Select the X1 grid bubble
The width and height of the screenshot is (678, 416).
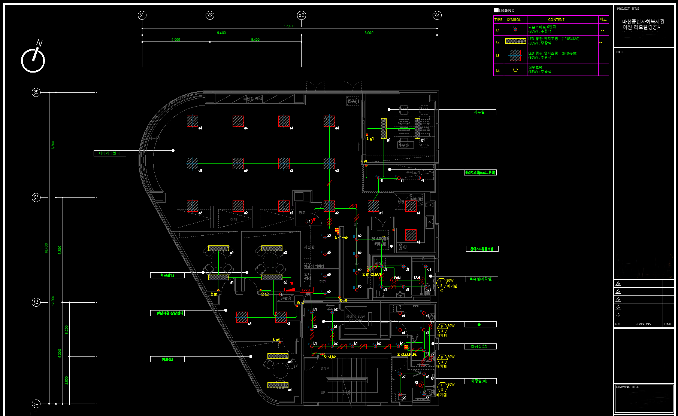[142, 15]
